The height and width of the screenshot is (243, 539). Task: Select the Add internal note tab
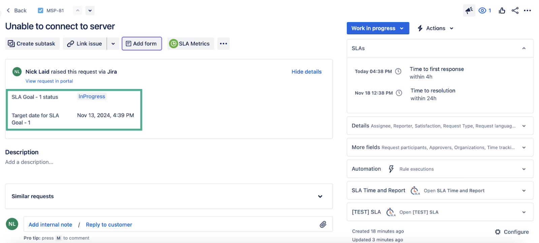tap(50, 224)
